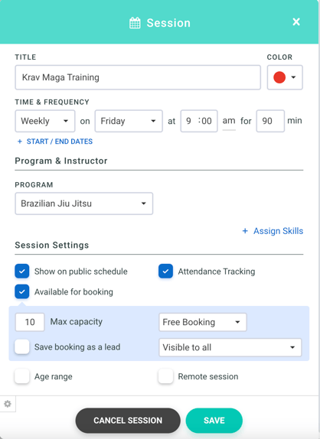This screenshot has height=439, width=320.
Task: Expand the Weekly frequency dropdown
Action: point(45,121)
